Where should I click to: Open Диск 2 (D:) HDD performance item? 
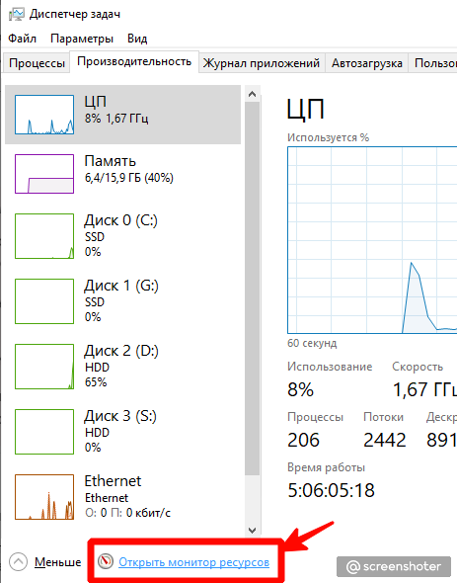point(122,367)
